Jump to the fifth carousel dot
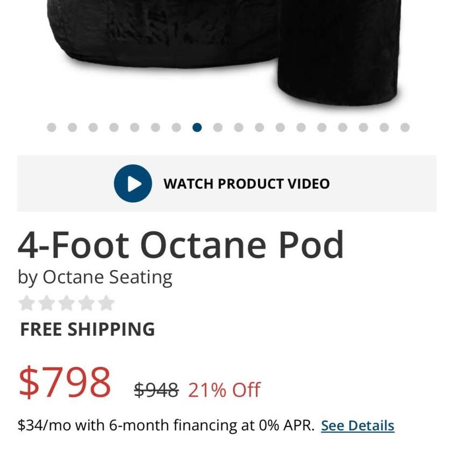This screenshot has height=454, width=454. (135, 128)
